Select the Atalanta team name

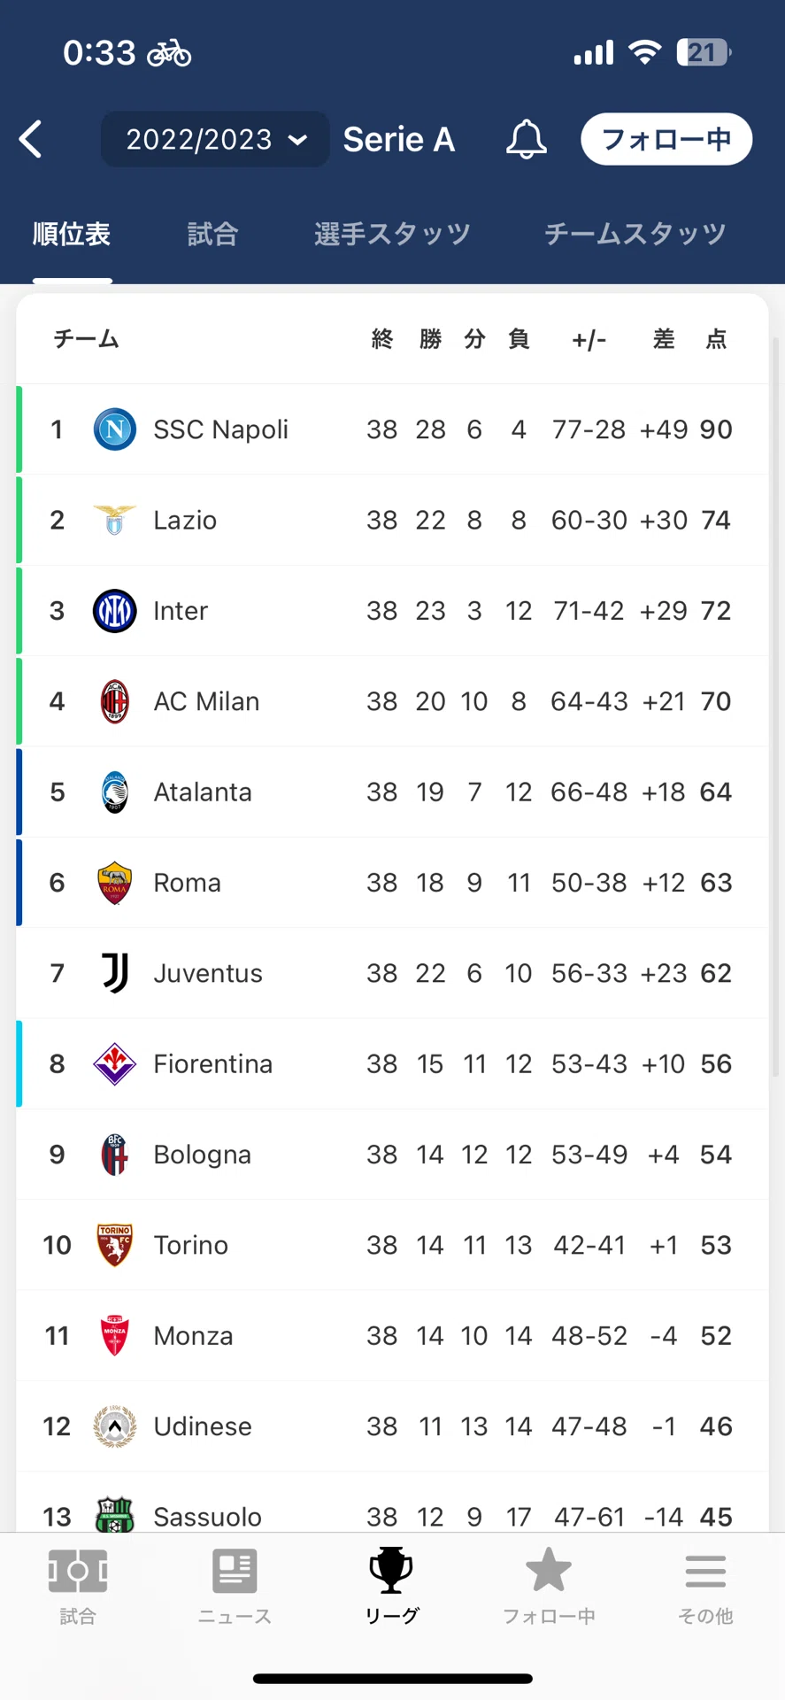pos(203,792)
